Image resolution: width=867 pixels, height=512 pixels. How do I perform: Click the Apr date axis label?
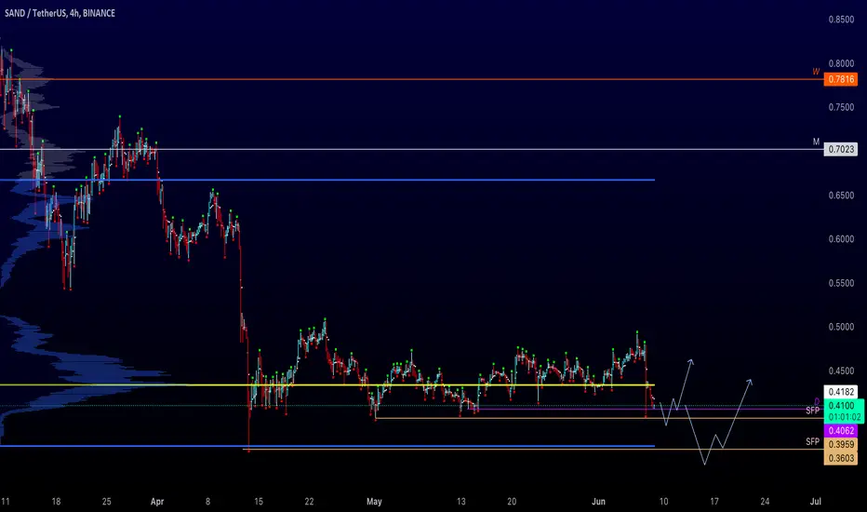[x=157, y=502]
